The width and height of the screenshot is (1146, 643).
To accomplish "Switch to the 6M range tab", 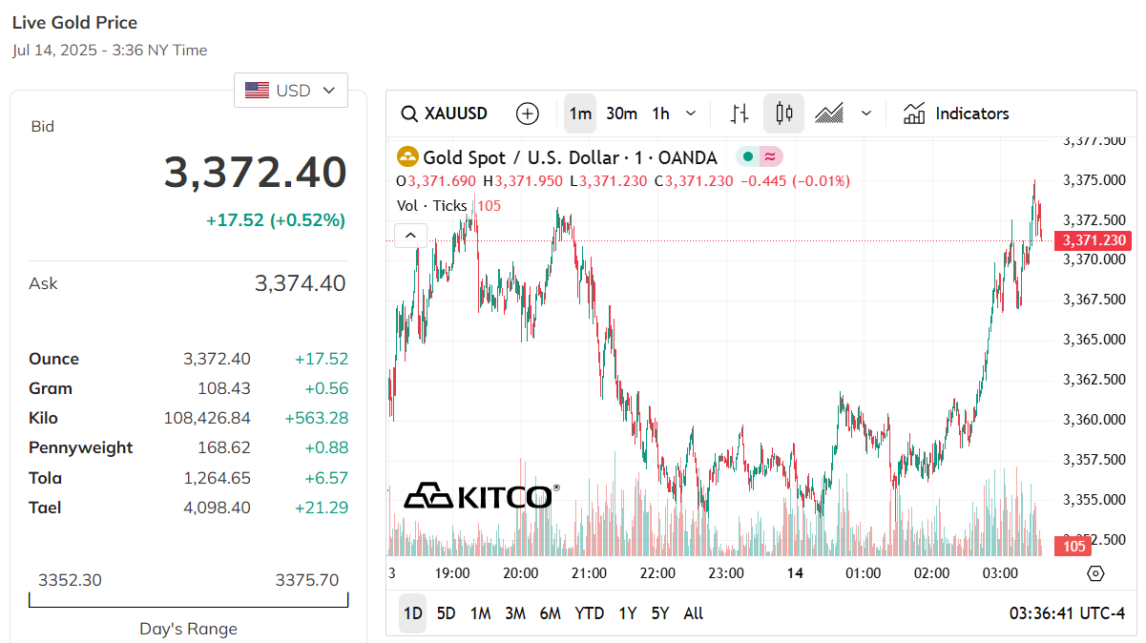I will (x=550, y=613).
